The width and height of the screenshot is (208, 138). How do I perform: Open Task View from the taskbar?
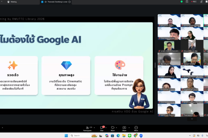point(101,136)
